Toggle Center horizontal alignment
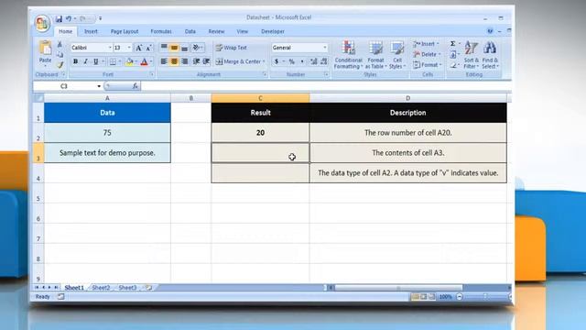The height and width of the screenshot is (330, 586). pos(174,61)
